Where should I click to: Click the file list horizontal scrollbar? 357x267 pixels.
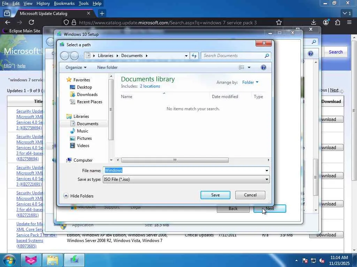tap(175, 160)
